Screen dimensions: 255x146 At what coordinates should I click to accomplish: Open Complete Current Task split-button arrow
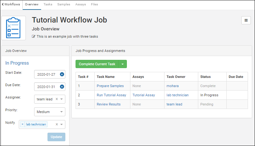point(123,64)
